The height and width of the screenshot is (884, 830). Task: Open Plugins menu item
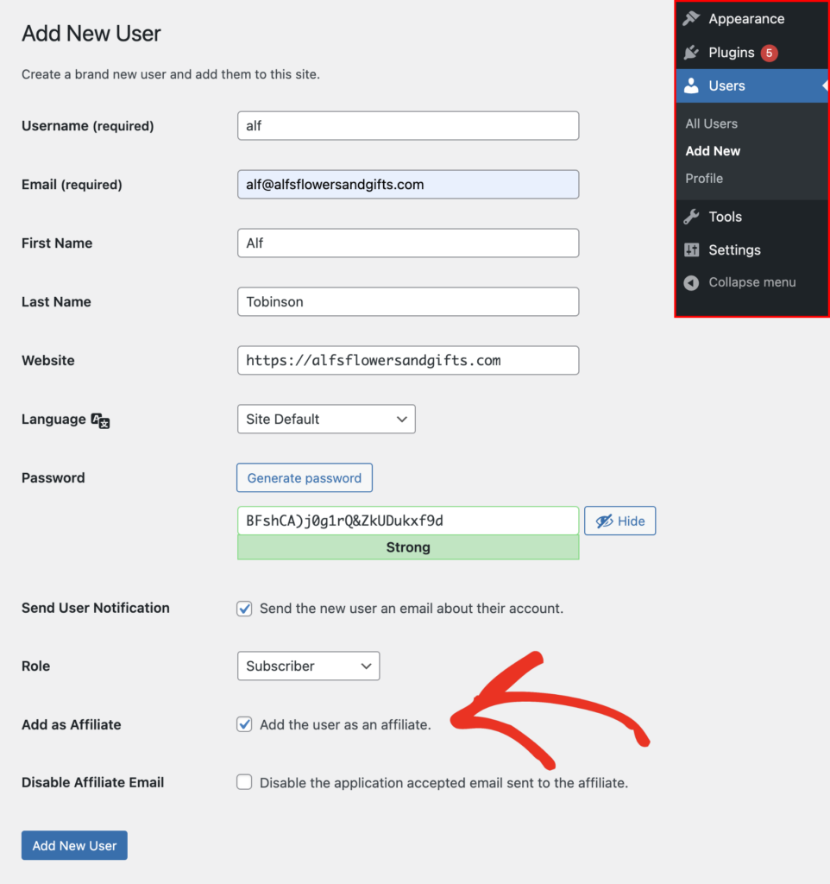752,53
